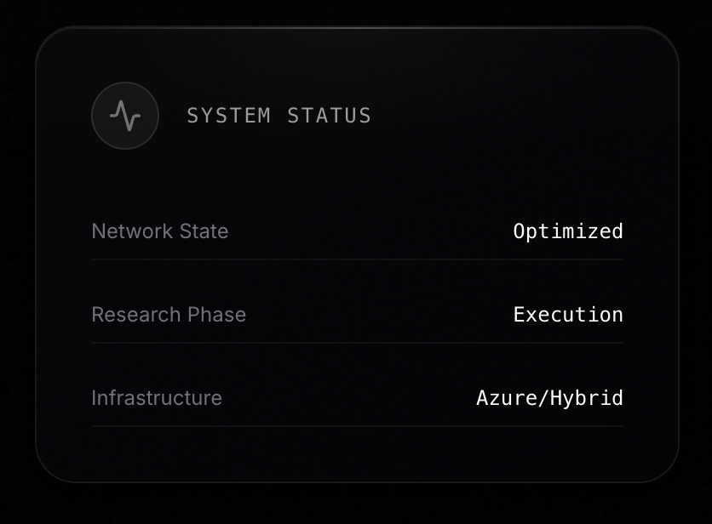Click the Execution phase value
The image size is (712, 524).
[x=568, y=315]
